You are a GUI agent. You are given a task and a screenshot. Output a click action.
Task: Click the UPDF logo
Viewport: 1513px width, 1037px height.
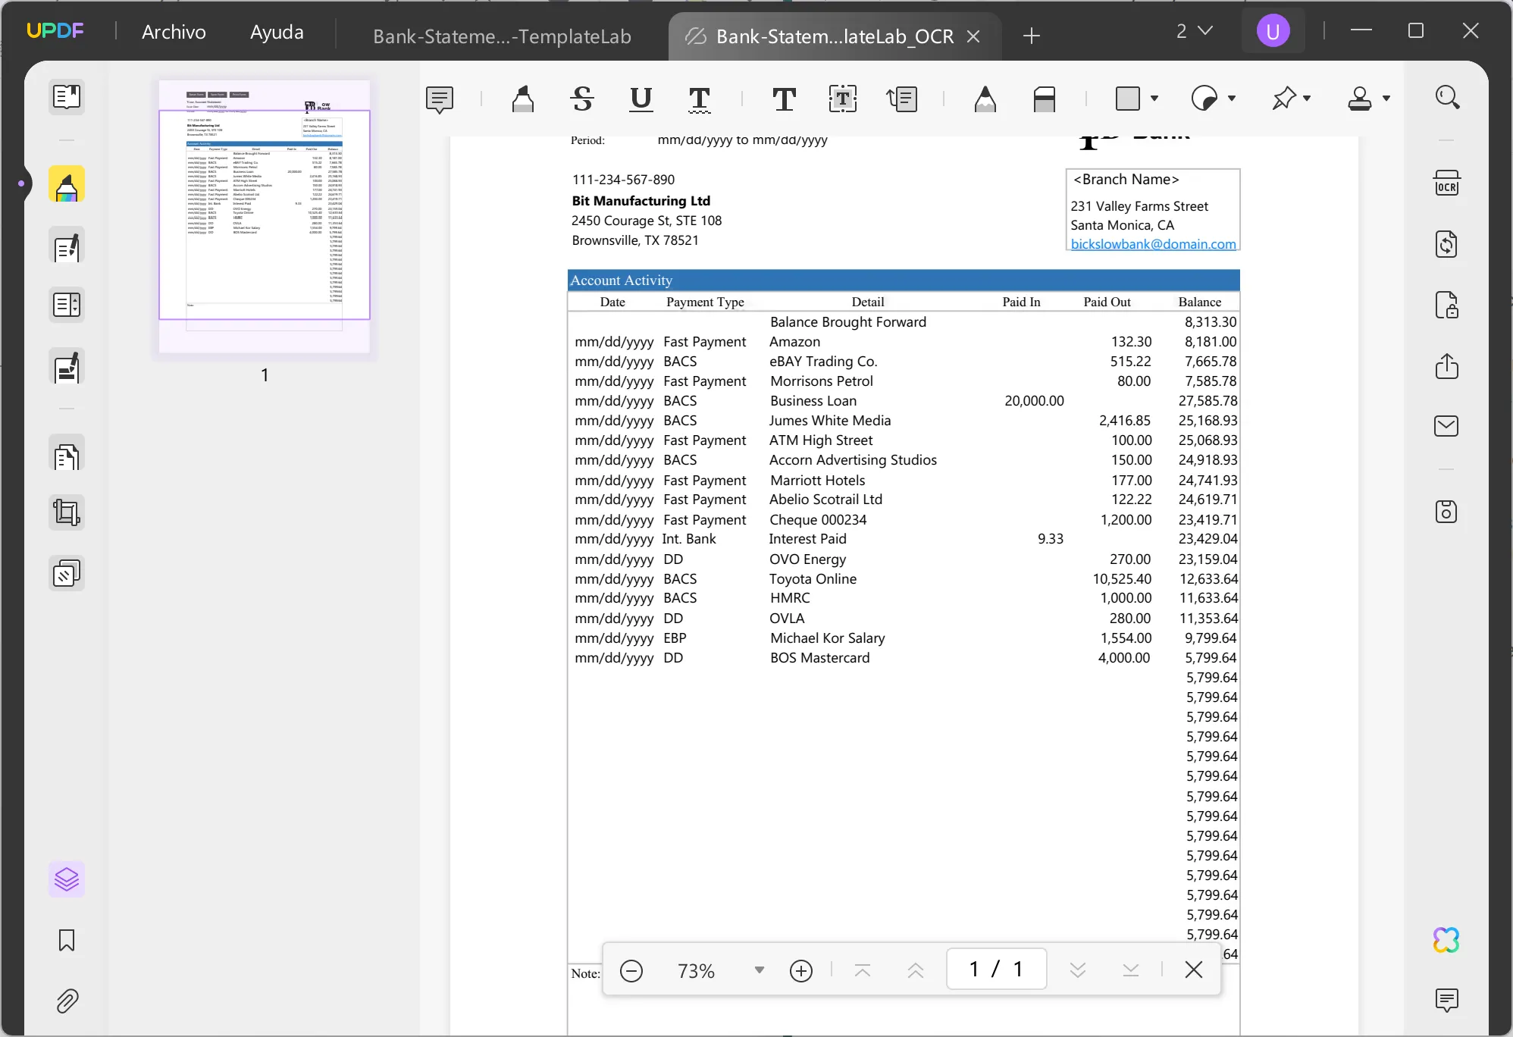click(55, 31)
